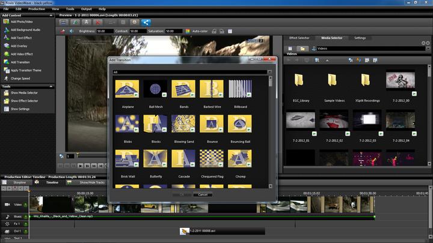Click Cancel in Add Transition dialog
433x243 pixels.
tap(203, 194)
